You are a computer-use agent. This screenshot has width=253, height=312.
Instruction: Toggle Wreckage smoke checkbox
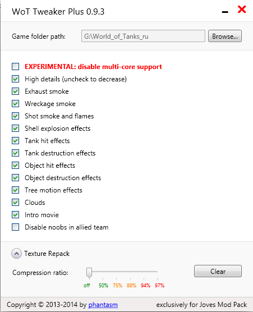click(16, 104)
